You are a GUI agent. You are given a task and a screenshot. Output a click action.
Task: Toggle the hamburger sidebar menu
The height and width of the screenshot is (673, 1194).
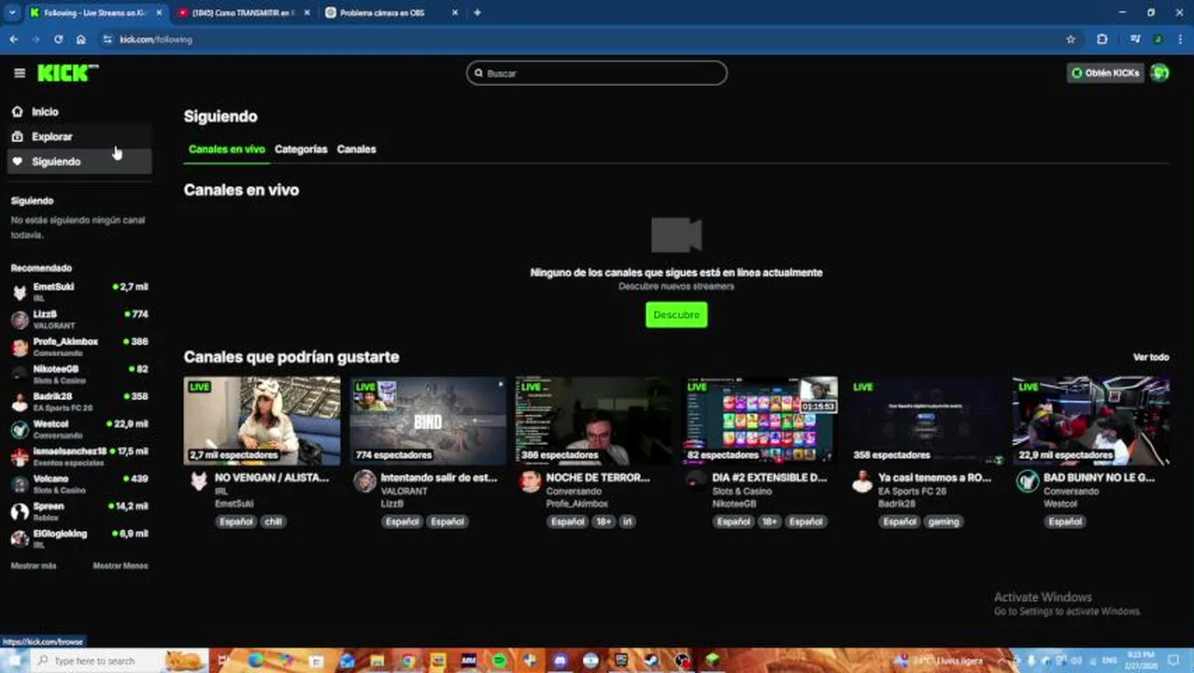click(x=20, y=73)
